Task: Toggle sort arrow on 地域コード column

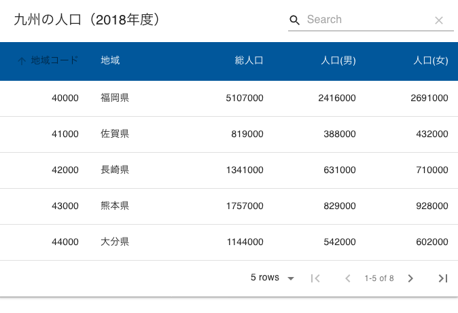Action: (x=22, y=60)
